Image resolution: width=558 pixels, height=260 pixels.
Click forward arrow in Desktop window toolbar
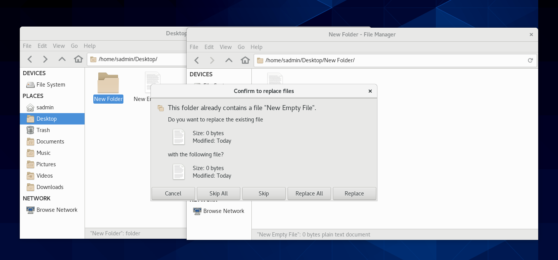(45, 59)
